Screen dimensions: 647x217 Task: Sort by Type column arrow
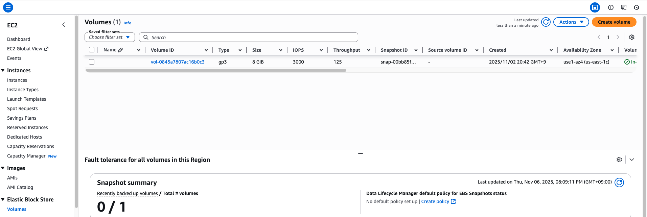240,50
